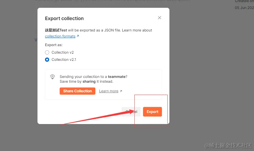Click the "Collection v2.1" label text
Viewport: 254px width, 151px height.
pyautogui.click(x=64, y=60)
